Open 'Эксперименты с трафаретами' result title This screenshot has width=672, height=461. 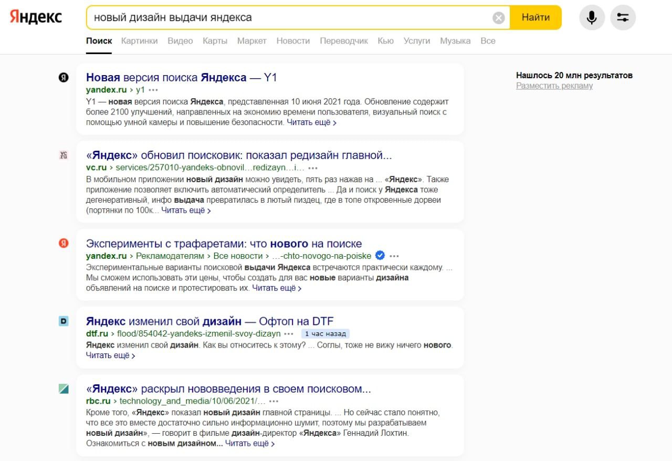[224, 244]
